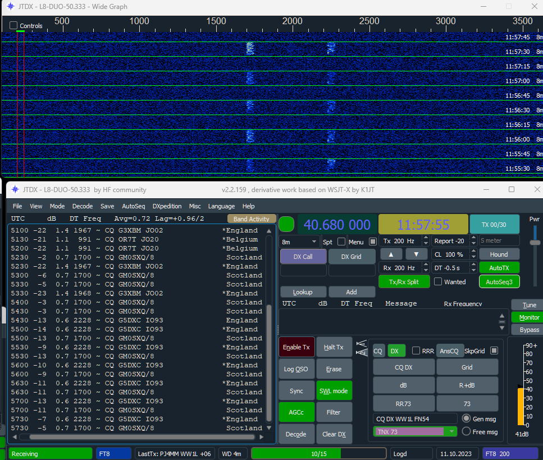Click the AnsCQ button
This screenshot has height=460, width=543.
tap(449, 350)
